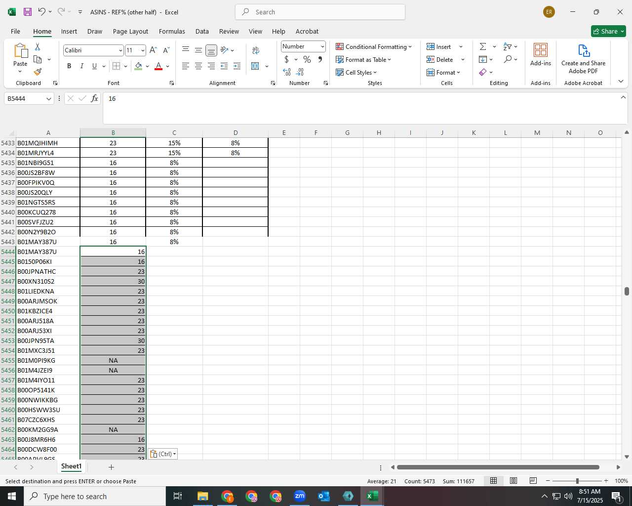Click the Fill Color bucket swatch
The image size is (632, 506).
138,66
